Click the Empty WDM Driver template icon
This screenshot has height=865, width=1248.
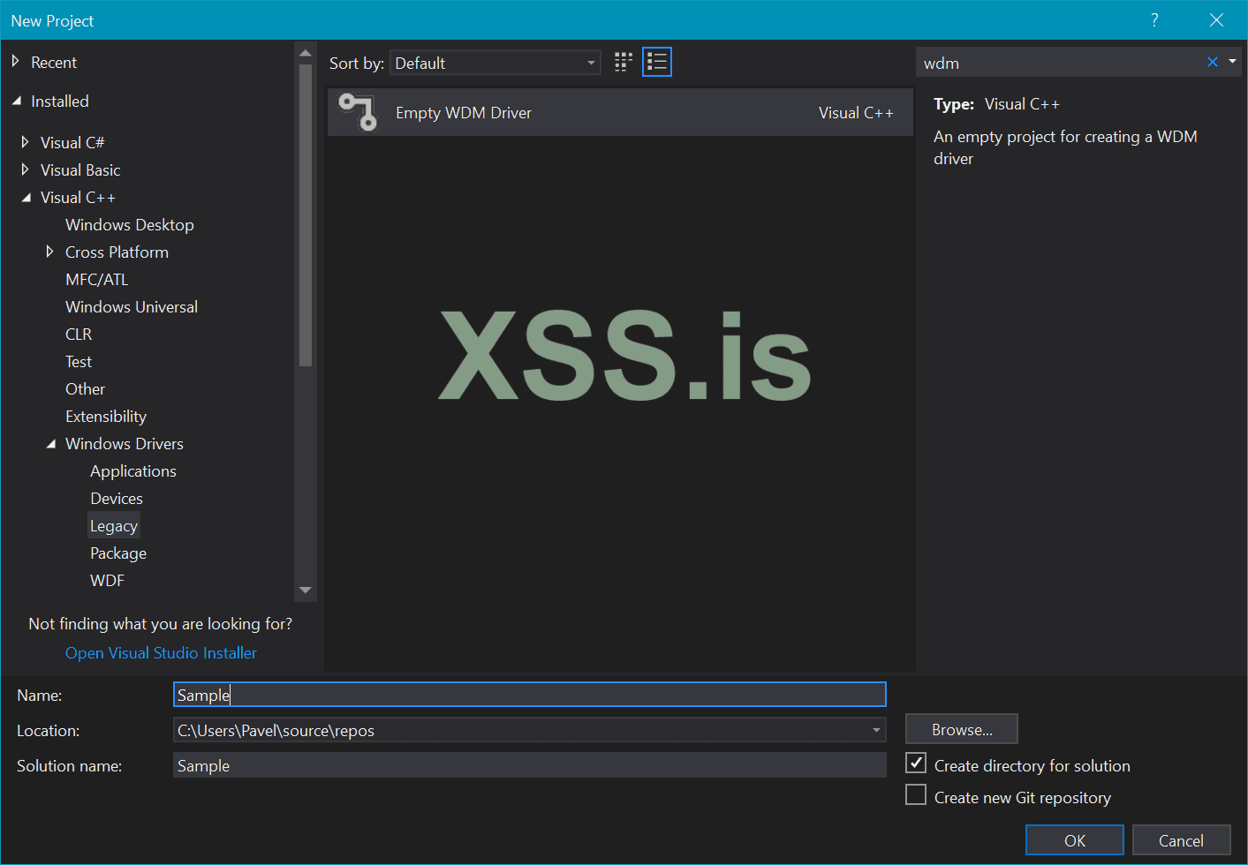point(359,112)
